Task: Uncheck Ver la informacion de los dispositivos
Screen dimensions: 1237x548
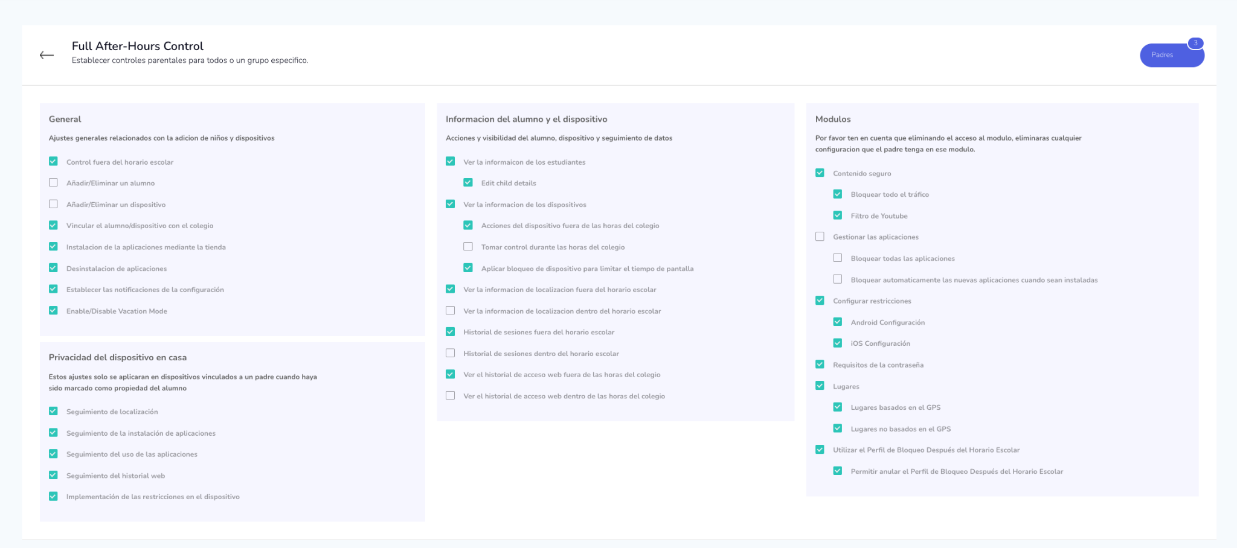Action: coord(451,204)
